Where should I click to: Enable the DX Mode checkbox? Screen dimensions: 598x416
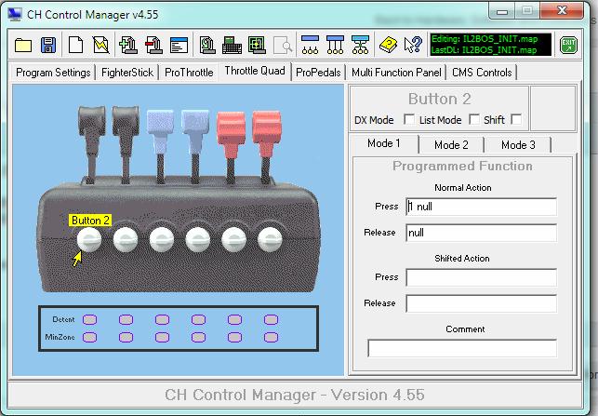(x=409, y=119)
